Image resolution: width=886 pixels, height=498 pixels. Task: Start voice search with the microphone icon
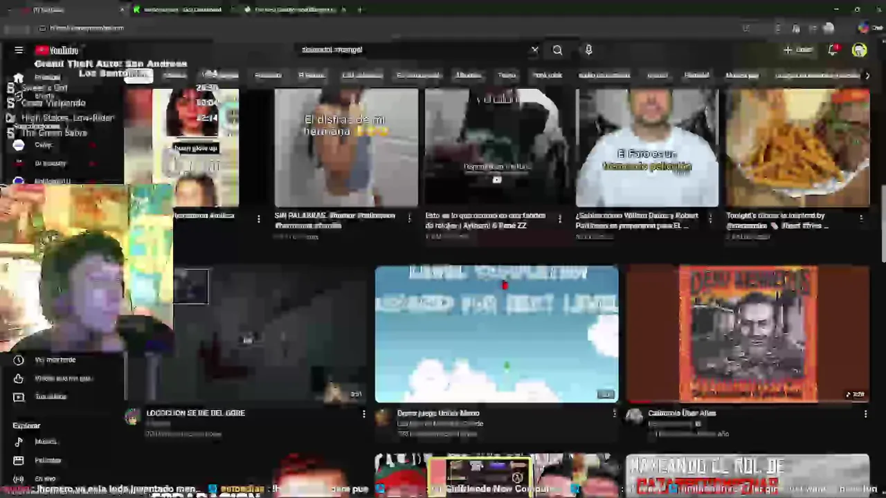point(588,50)
